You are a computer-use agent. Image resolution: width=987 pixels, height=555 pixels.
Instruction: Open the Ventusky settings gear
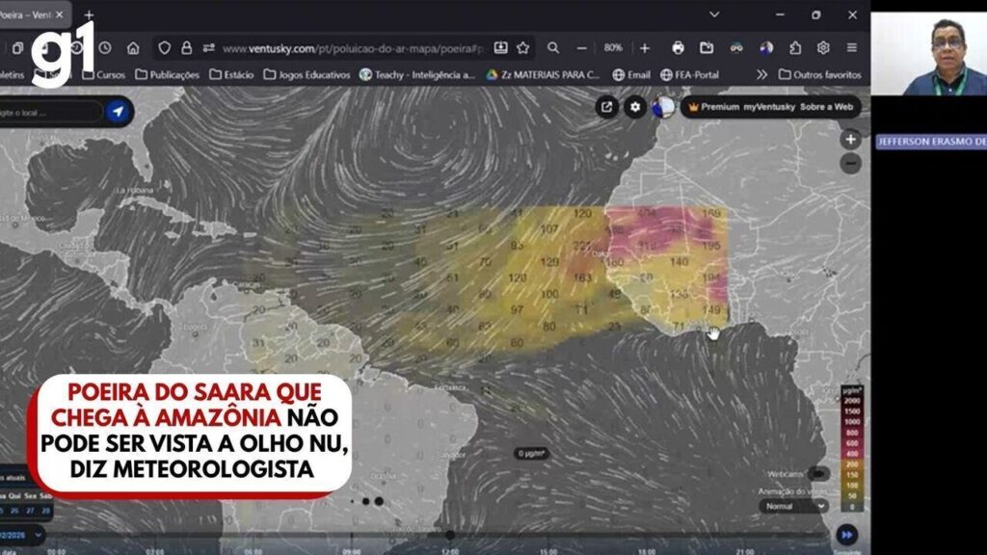(634, 107)
